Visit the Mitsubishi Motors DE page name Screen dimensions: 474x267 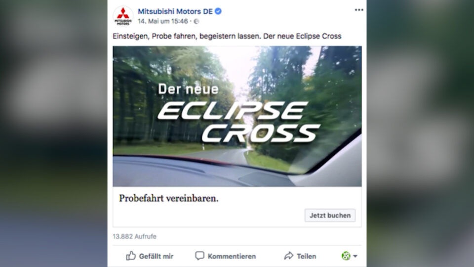tap(175, 11)
